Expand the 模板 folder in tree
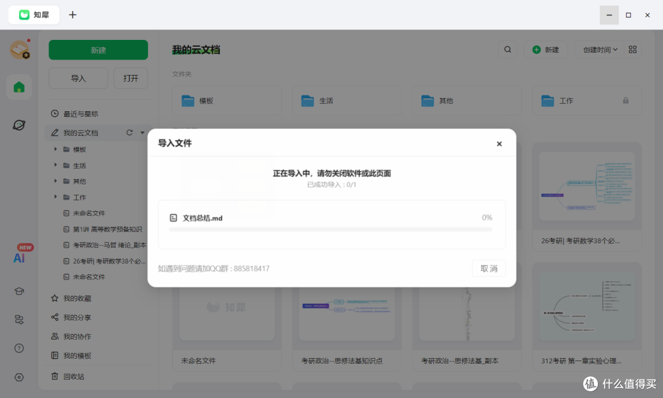Image resolution: width=663 pixels, height=398 pixels. pyautogui.click(x=55, y=149)
